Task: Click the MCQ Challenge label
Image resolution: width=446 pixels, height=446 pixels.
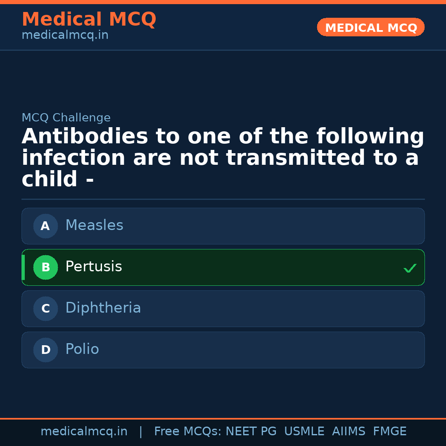Action: (66, 118)
